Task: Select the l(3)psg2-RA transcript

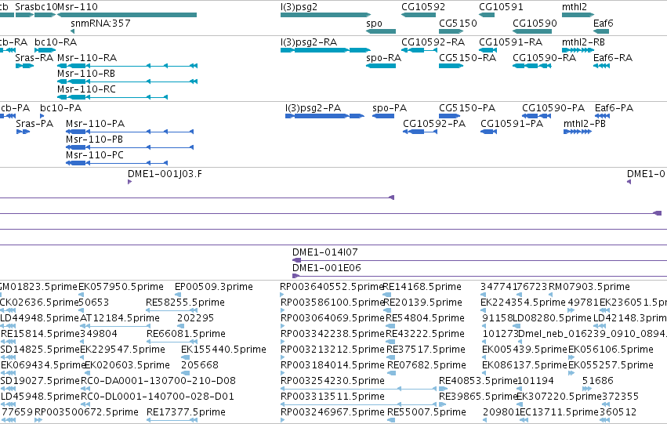Action: coord(325,50)
